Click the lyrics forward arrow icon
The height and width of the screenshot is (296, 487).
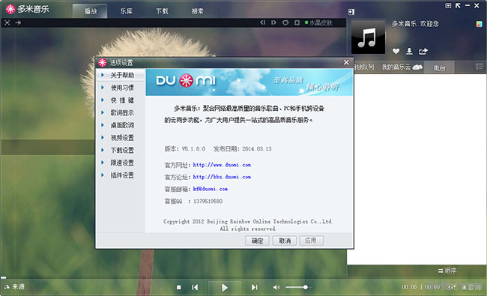[273, 22]
